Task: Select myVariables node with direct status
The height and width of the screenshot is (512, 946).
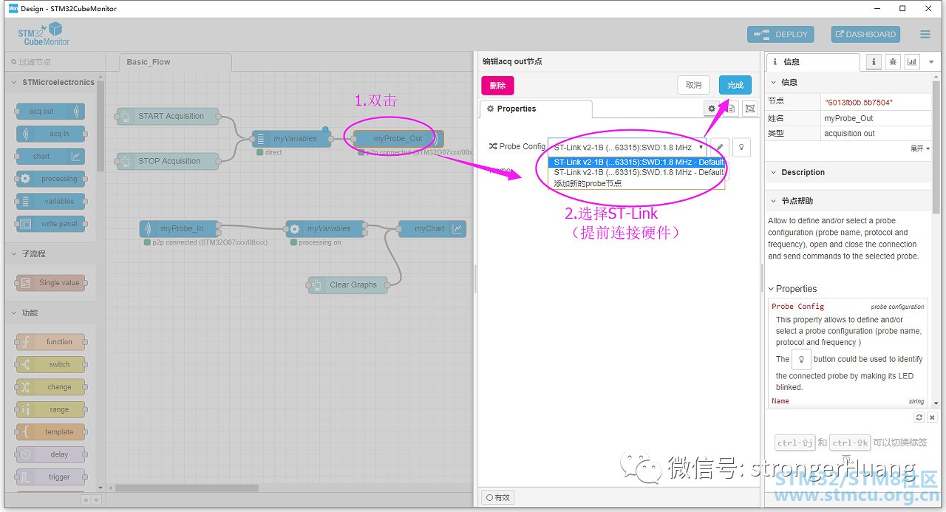Action: coord(292,139)
